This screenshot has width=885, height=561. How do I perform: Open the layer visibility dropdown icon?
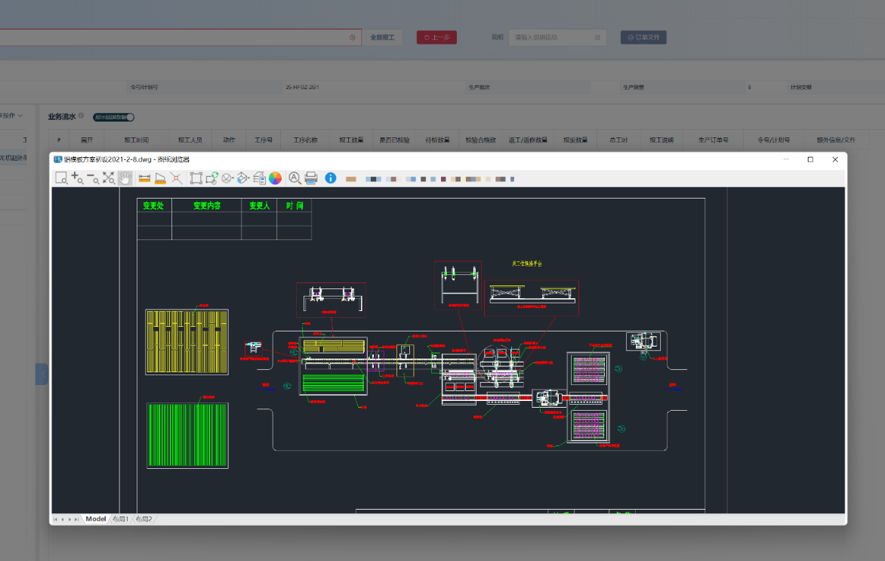pos(228,178)
